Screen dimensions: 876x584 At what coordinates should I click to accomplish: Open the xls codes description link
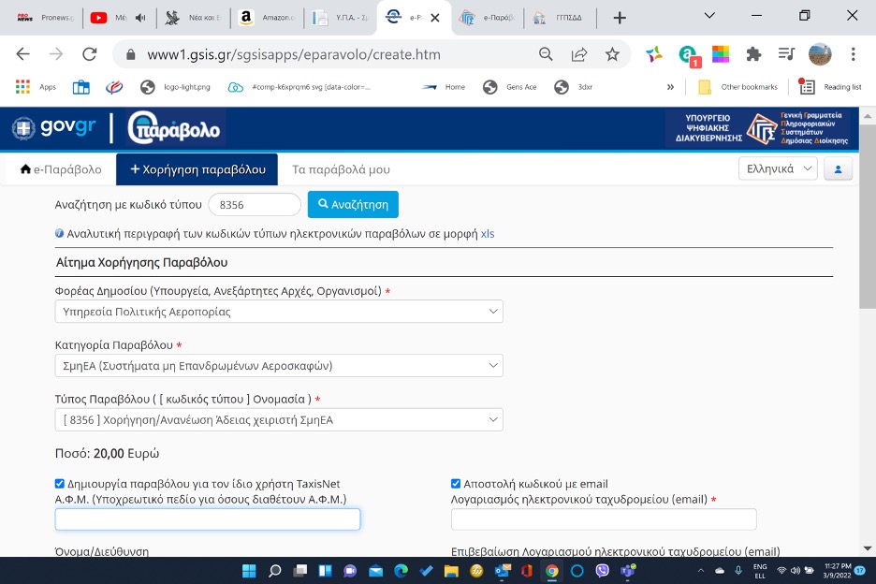(x=487, y=233)
